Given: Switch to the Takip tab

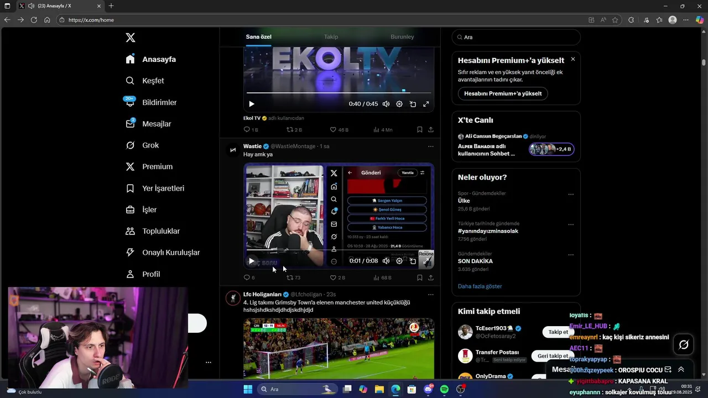Looking at the screenshot, I should pyautogui.click(x=331, y=36).
